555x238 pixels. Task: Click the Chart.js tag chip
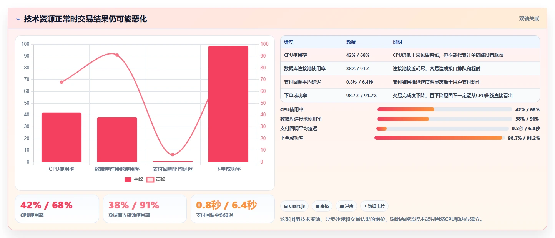coord(294,206)
